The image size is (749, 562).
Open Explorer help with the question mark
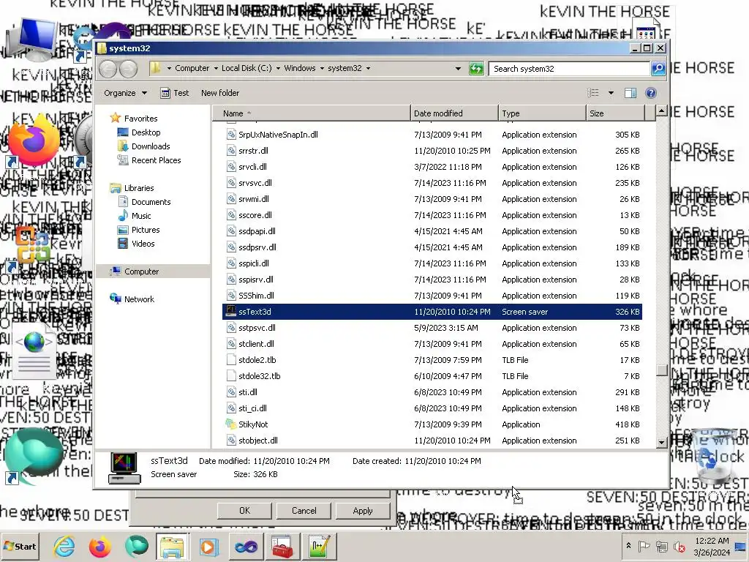pyautogui.click(x=650, y=93)
